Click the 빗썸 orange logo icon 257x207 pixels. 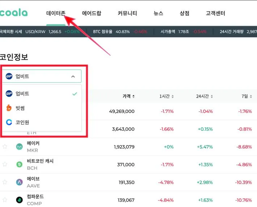9,108
